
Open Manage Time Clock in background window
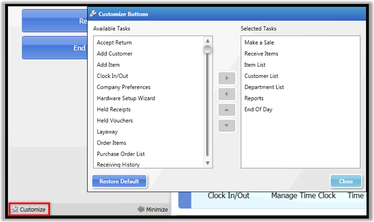(303, 196)
